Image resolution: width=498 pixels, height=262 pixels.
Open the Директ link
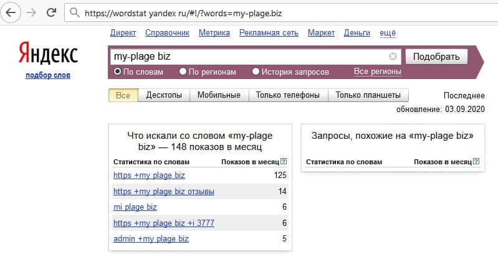coord(123,33)
